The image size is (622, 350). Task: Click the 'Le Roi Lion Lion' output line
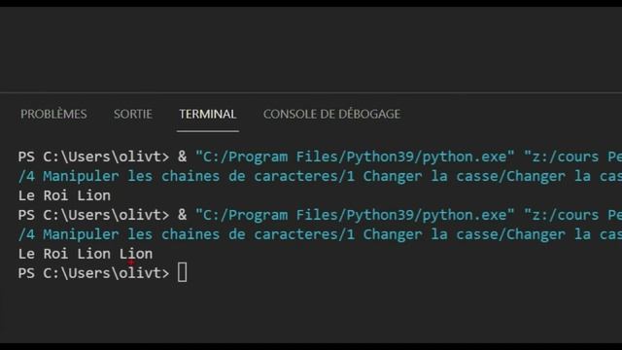pyautogui.click(x=86, y=254)
